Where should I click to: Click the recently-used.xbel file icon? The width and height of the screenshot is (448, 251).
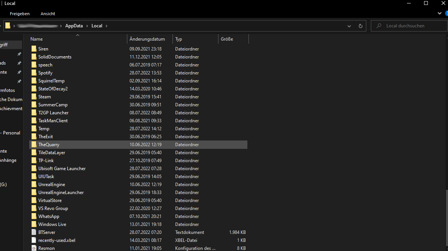[x=34, y=240]
